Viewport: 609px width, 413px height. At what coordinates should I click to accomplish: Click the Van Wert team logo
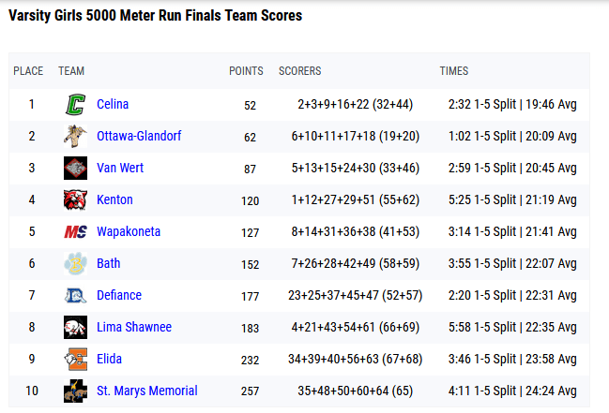(x=75, y=169)
